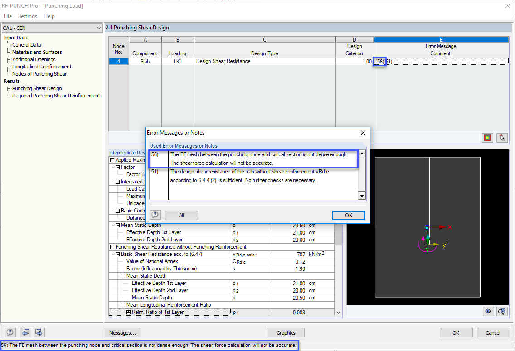The width and height of the screenshot is (515, 351).
Task: Open Punching Shear Design results
Action: (37, 88)
